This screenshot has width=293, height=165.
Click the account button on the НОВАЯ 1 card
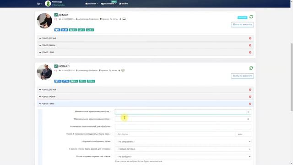click(242, 76)
